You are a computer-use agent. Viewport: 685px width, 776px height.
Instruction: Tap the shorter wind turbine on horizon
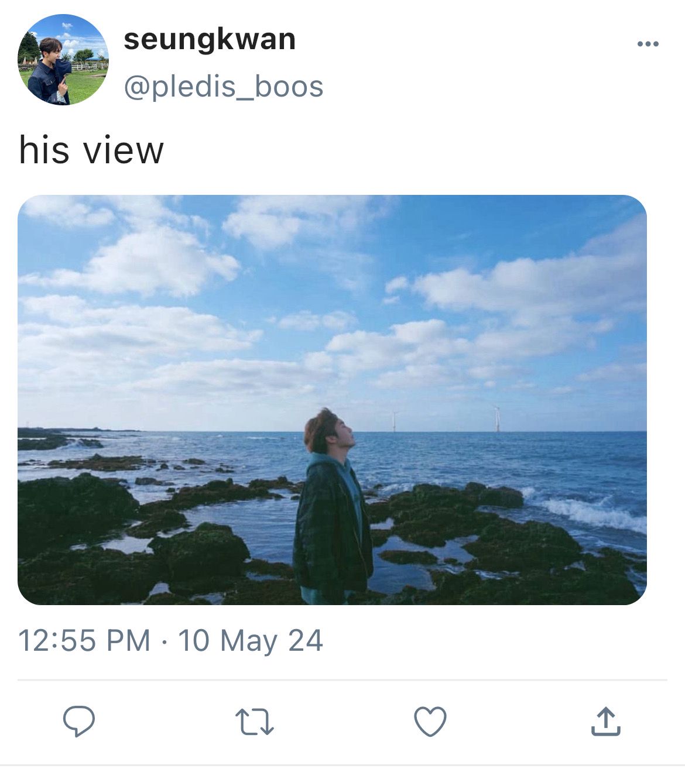[394, 421]
